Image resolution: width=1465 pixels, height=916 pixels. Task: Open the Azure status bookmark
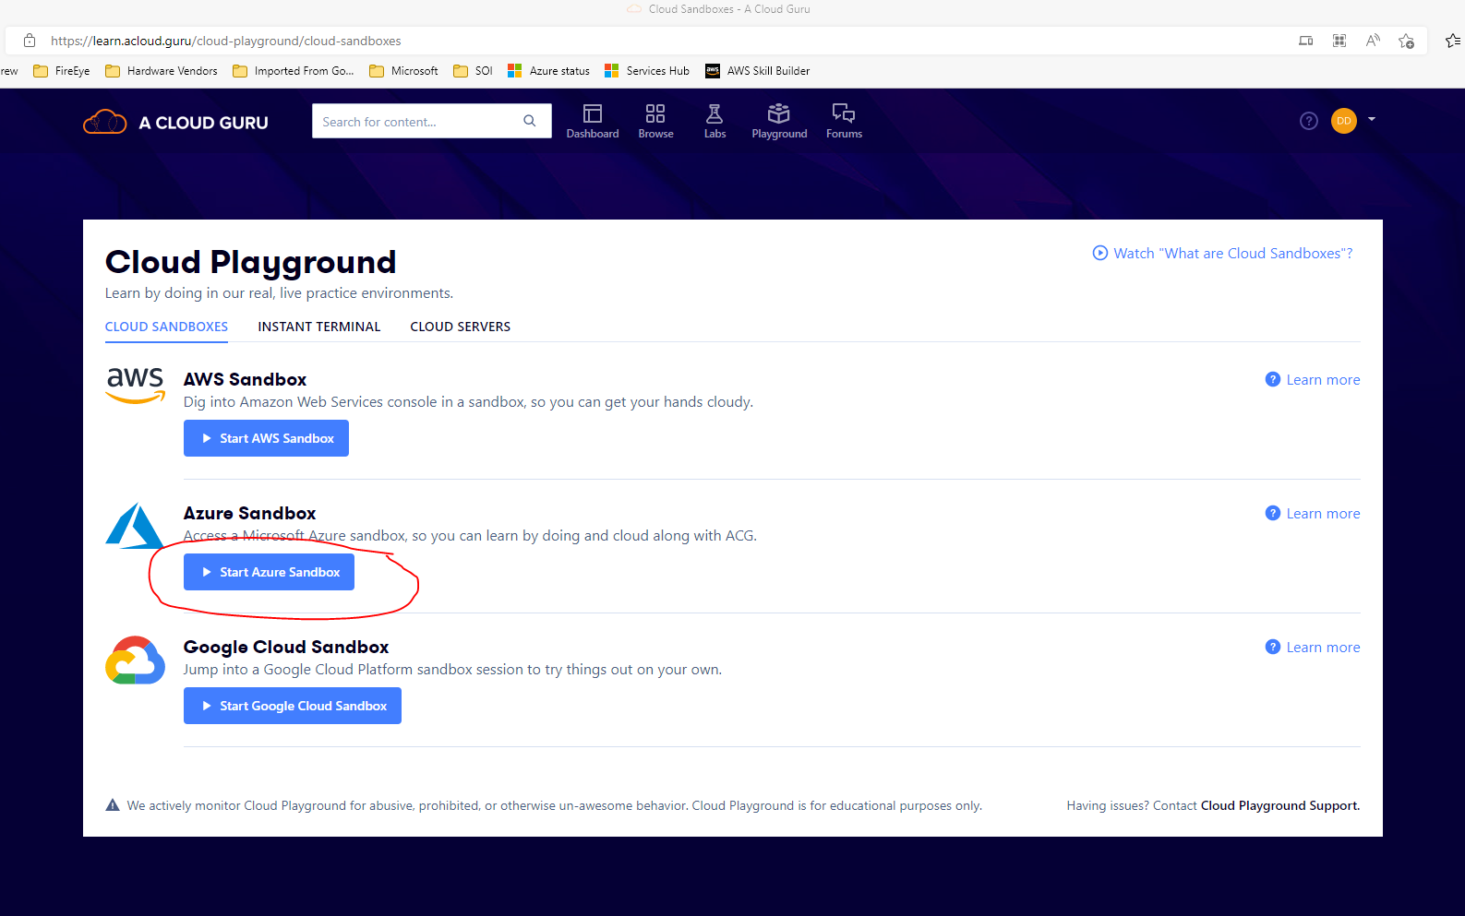pos(548,71)
